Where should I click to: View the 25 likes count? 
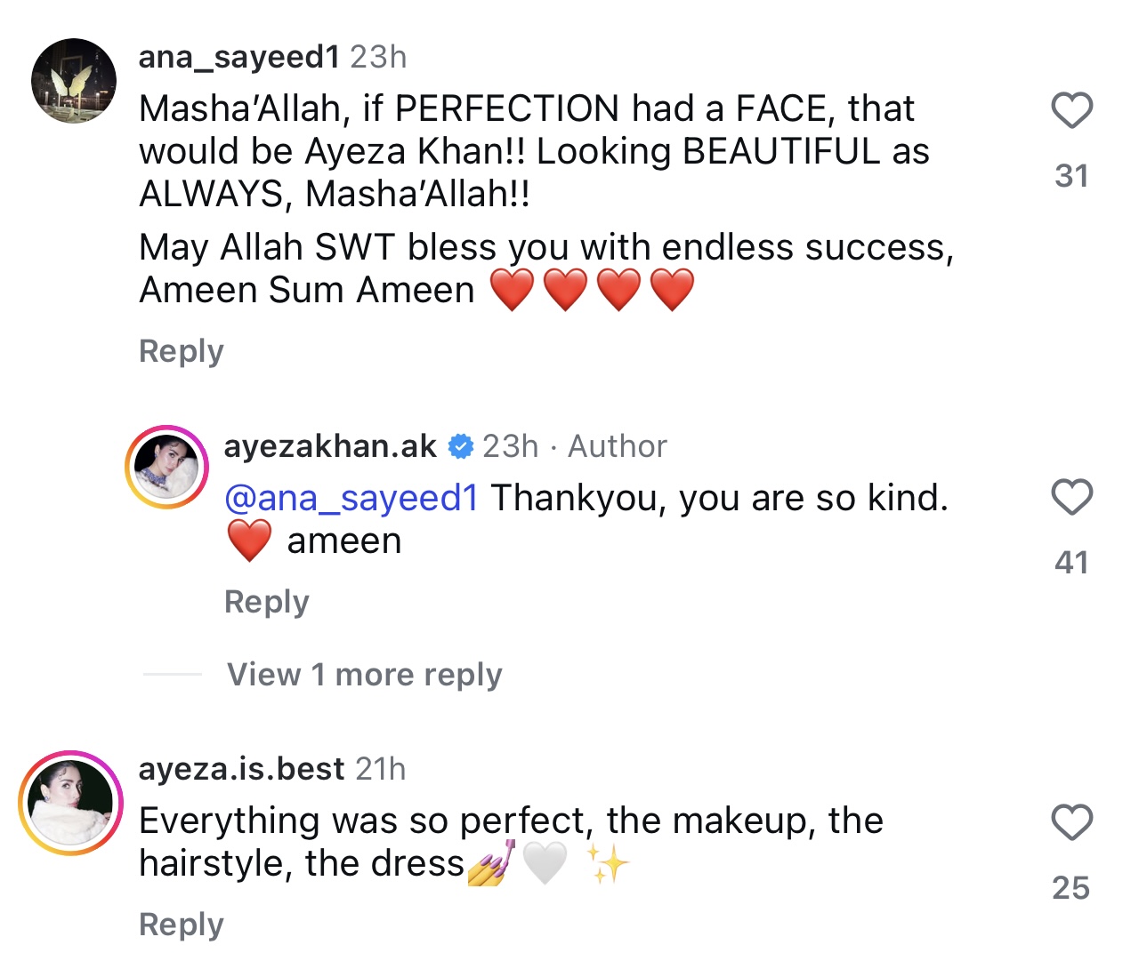click(x=1071, y=888)
